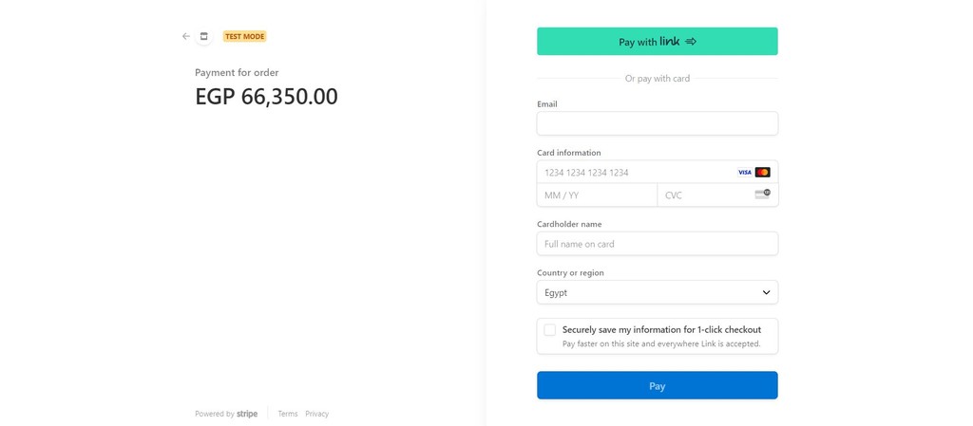Click the CVC card hint icon

tap(763, 194)
